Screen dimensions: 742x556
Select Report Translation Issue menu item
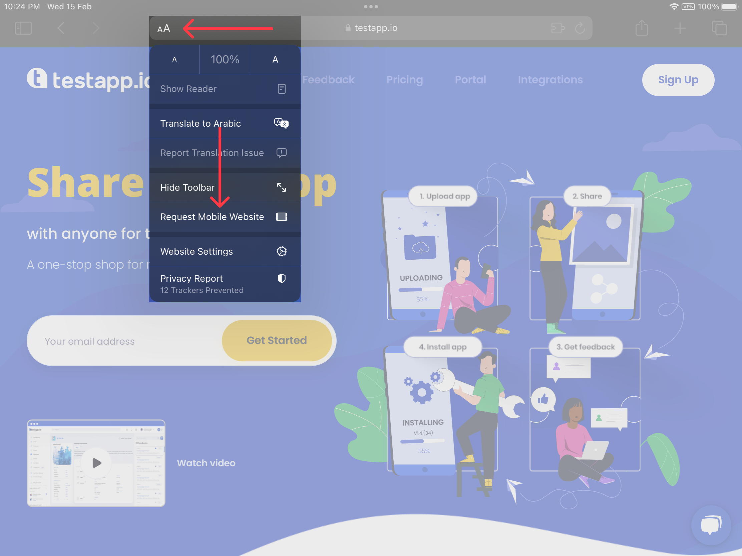[224, 152]
